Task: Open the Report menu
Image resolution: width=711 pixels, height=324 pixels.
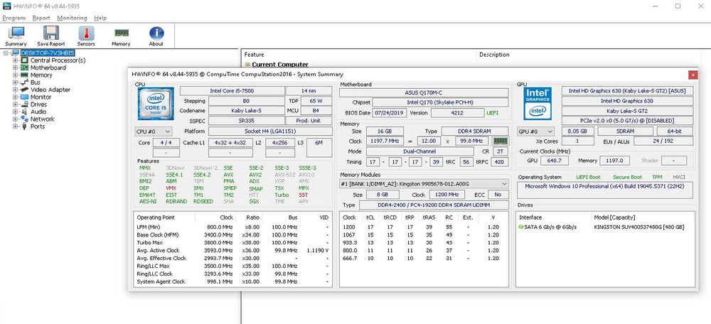Action: tap(41, 18)
